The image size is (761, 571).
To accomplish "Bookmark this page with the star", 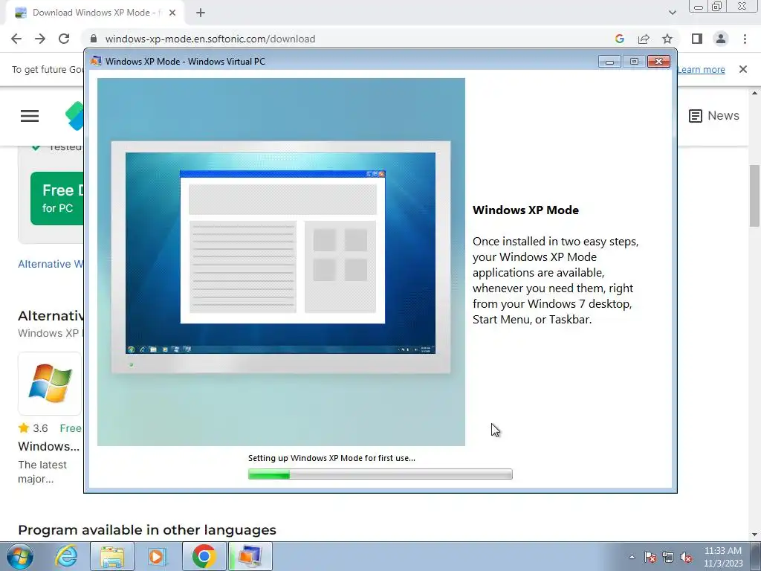I will click(667, 39).
